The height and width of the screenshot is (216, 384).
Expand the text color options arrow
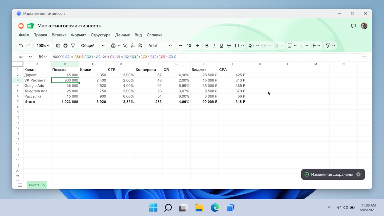(x=242, y=46)
